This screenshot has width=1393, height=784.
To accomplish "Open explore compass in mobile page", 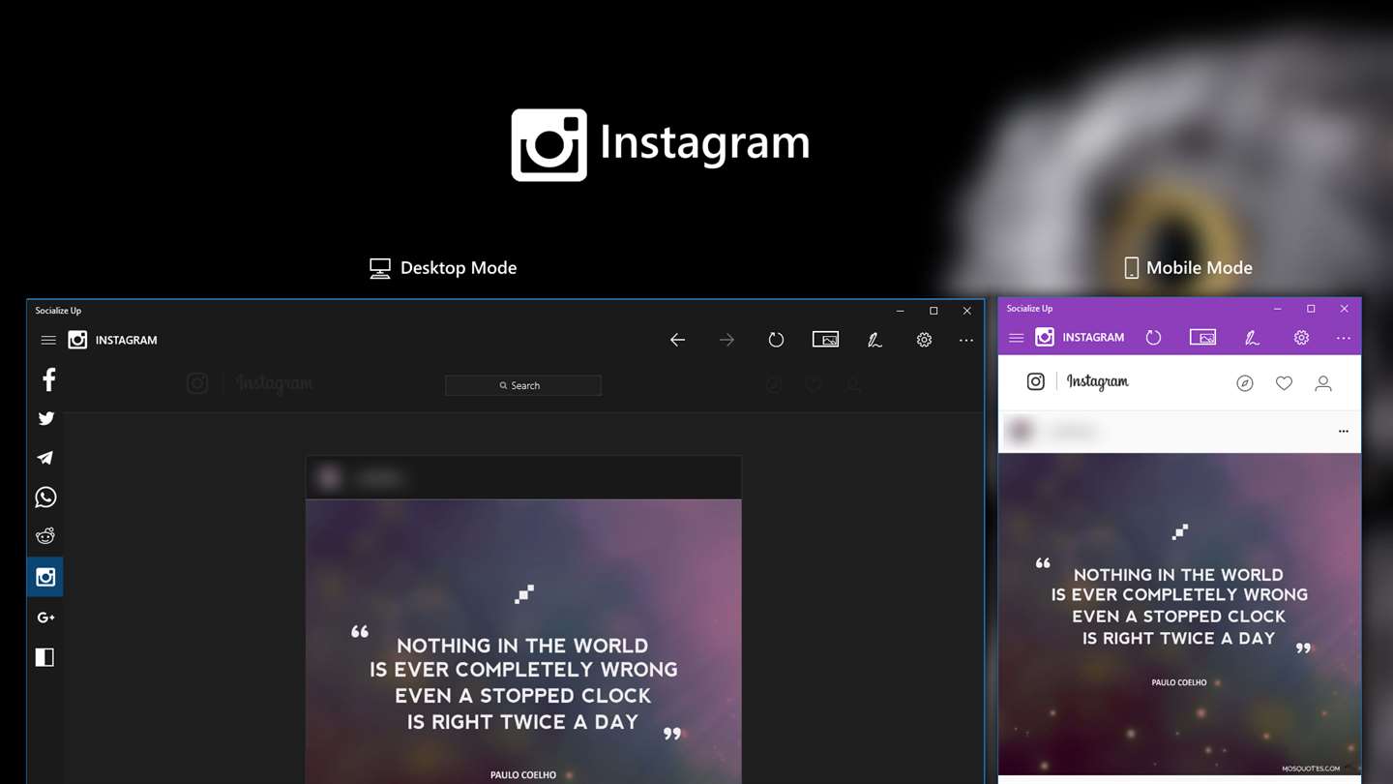I will click(1245, 383).
